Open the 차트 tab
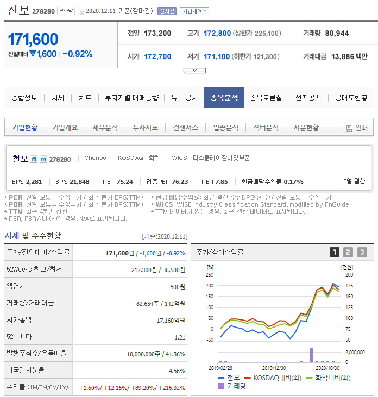 pos(85,98)
